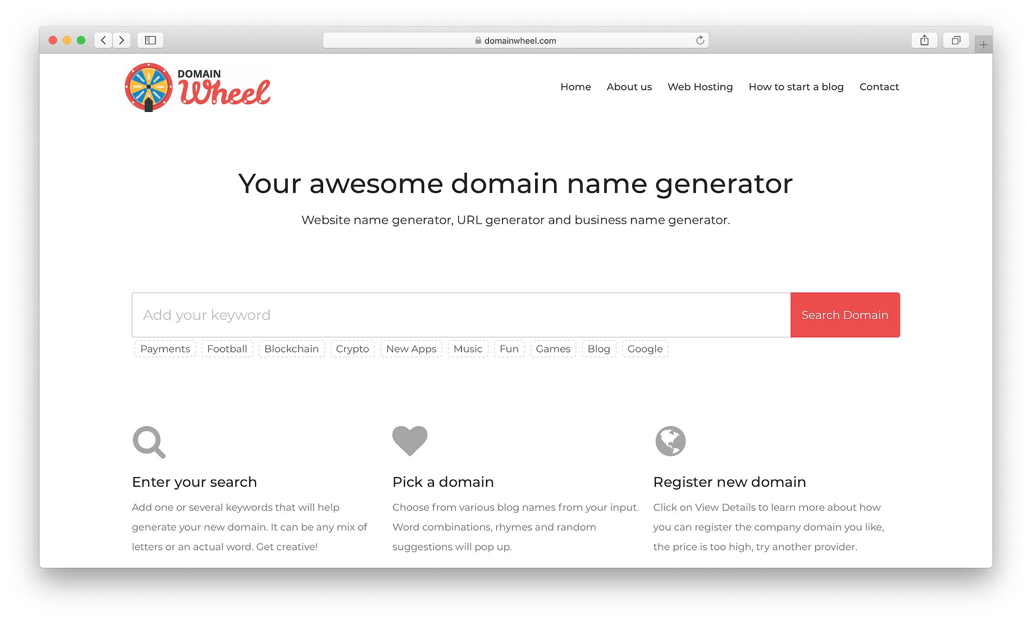Click the globe/register domain icon
1032x620 pixels.
[670, 441]
